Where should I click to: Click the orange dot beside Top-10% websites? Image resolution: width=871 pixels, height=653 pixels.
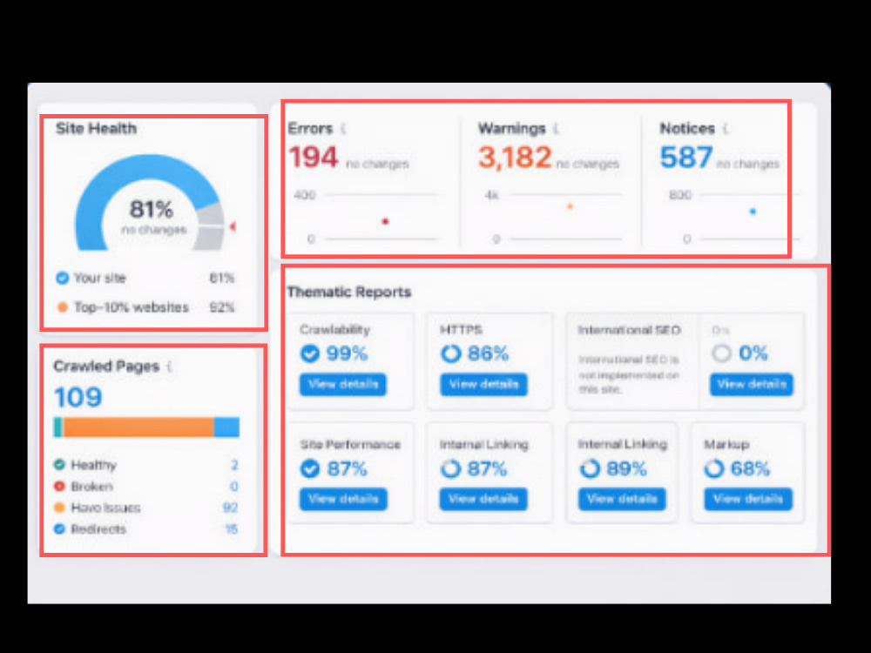click(x=62, y=307)
